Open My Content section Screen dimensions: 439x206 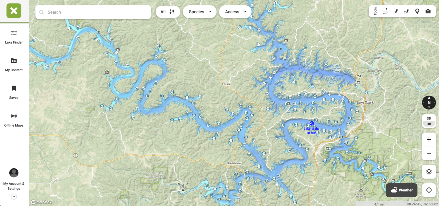[x=14, y=65]
